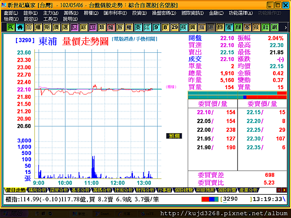The width and height of the screenshot is (291, 218).
Task: Click the 價 toolbar icon
Action: (x=56, y=28)
